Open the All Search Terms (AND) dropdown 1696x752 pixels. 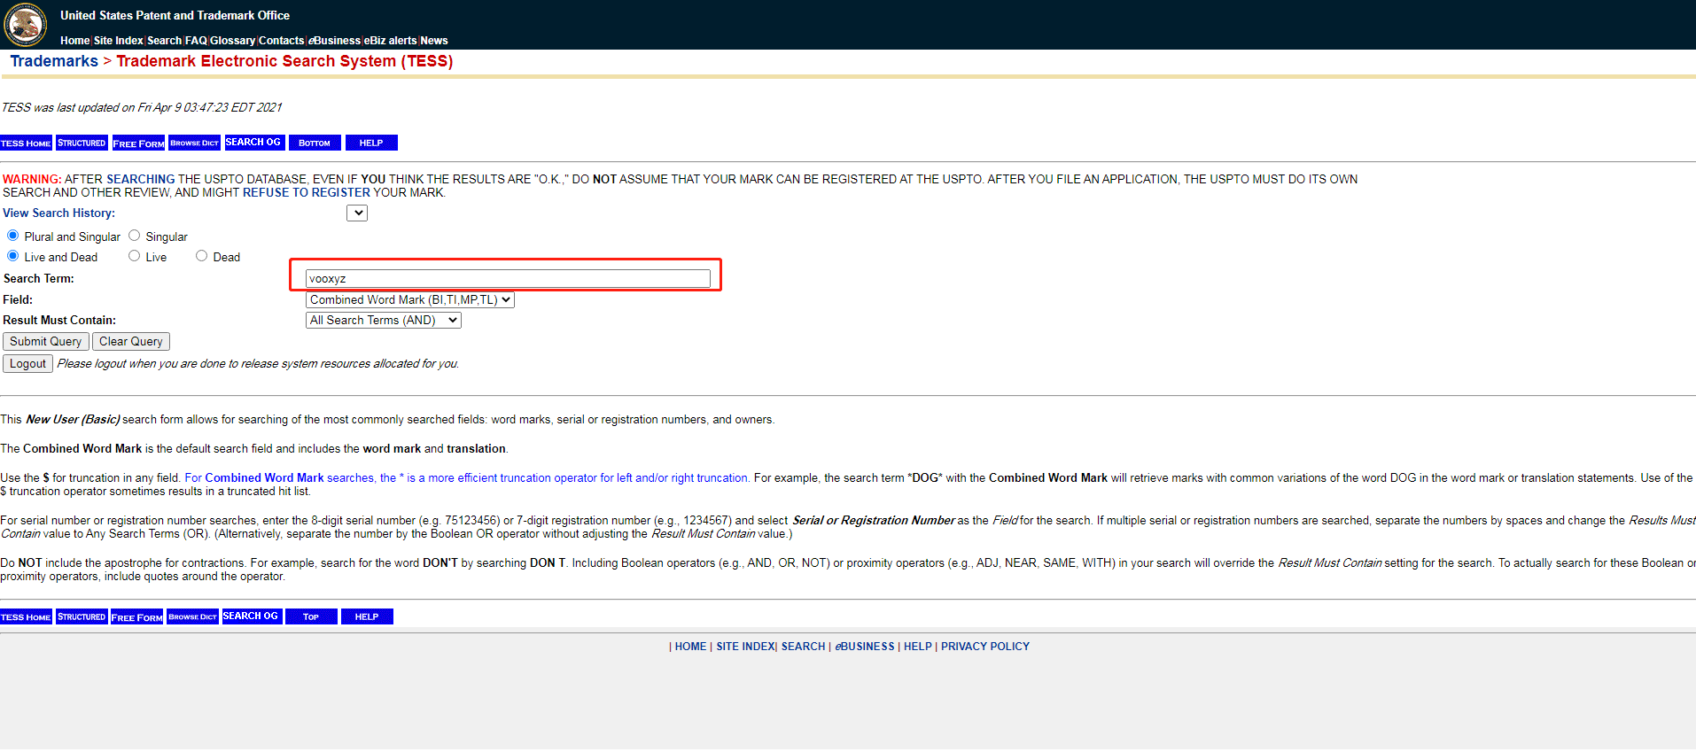[x=383, y=321]
